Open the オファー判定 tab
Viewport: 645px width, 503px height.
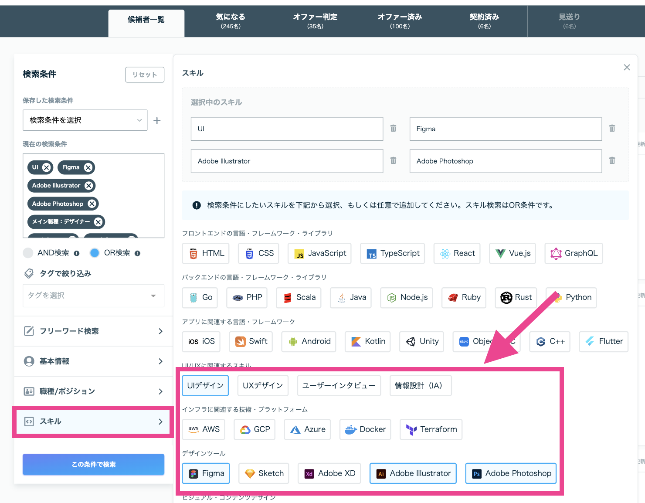tap(315, 21)
